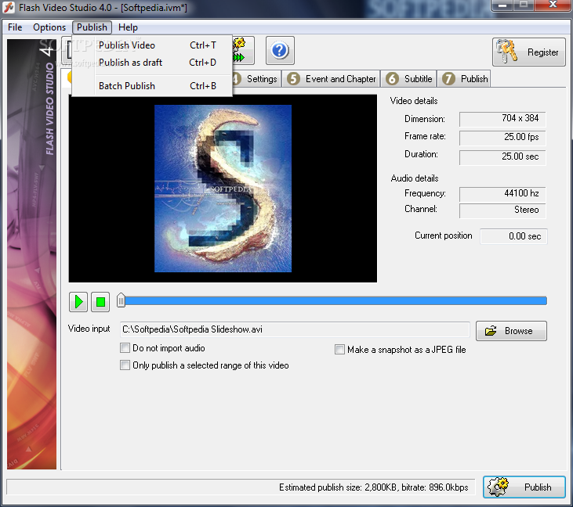573x507 pixels.
Task: Open the File menu
Action: tap(15, 27)
